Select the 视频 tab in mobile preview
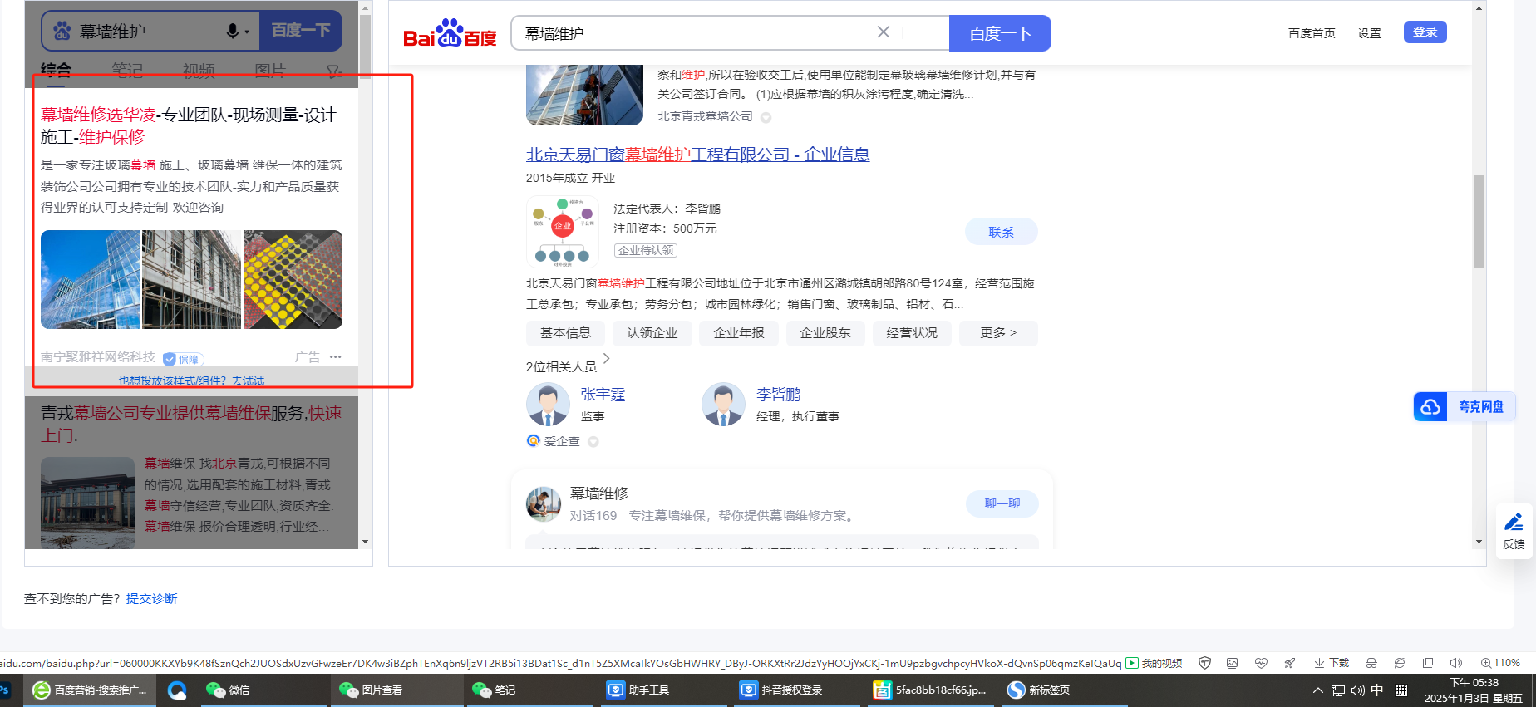This screenshot has height=707, width=1536. pyautogui.click(x=199, y=71)
